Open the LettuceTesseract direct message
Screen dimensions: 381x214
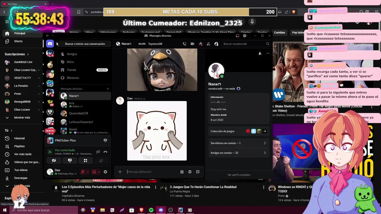coord(85,122)
